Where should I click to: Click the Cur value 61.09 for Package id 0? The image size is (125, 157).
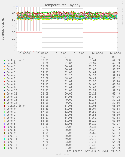pyautogui.click(x=45, y=106)
